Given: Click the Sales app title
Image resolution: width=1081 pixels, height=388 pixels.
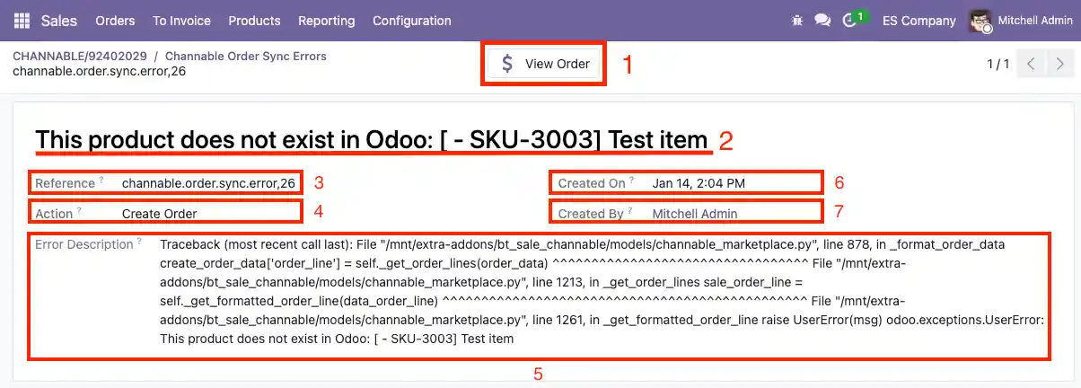Looking at the screenshot, I should (59, 21).
